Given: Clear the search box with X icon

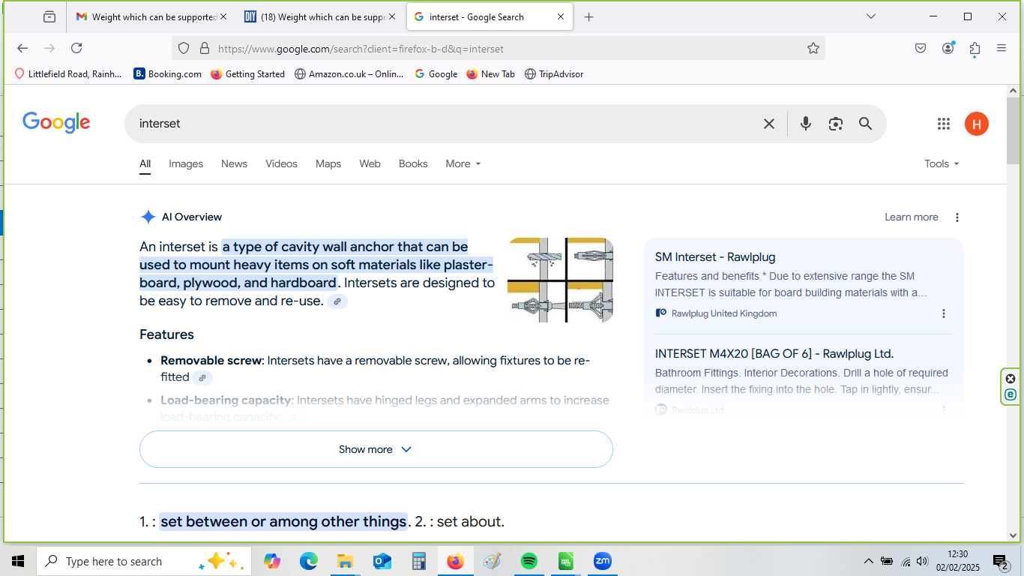Looking at the screenshot, I should 768,124.
